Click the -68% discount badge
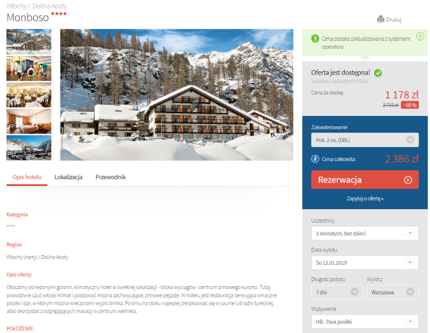The height and width of the screenshot is (333, 430). coord(410,105)
